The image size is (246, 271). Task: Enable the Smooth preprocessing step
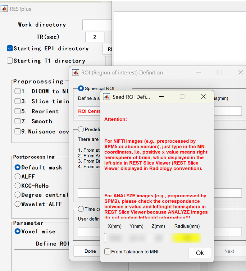click(x=17, y=121)
